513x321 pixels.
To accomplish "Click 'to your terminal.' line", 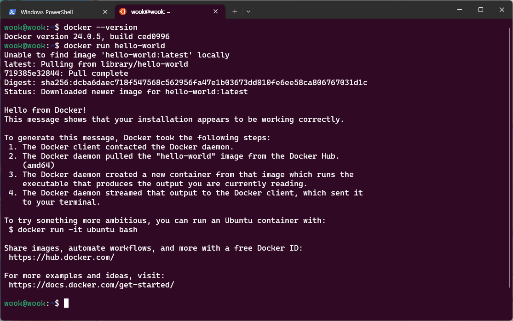I will [61, 202].
